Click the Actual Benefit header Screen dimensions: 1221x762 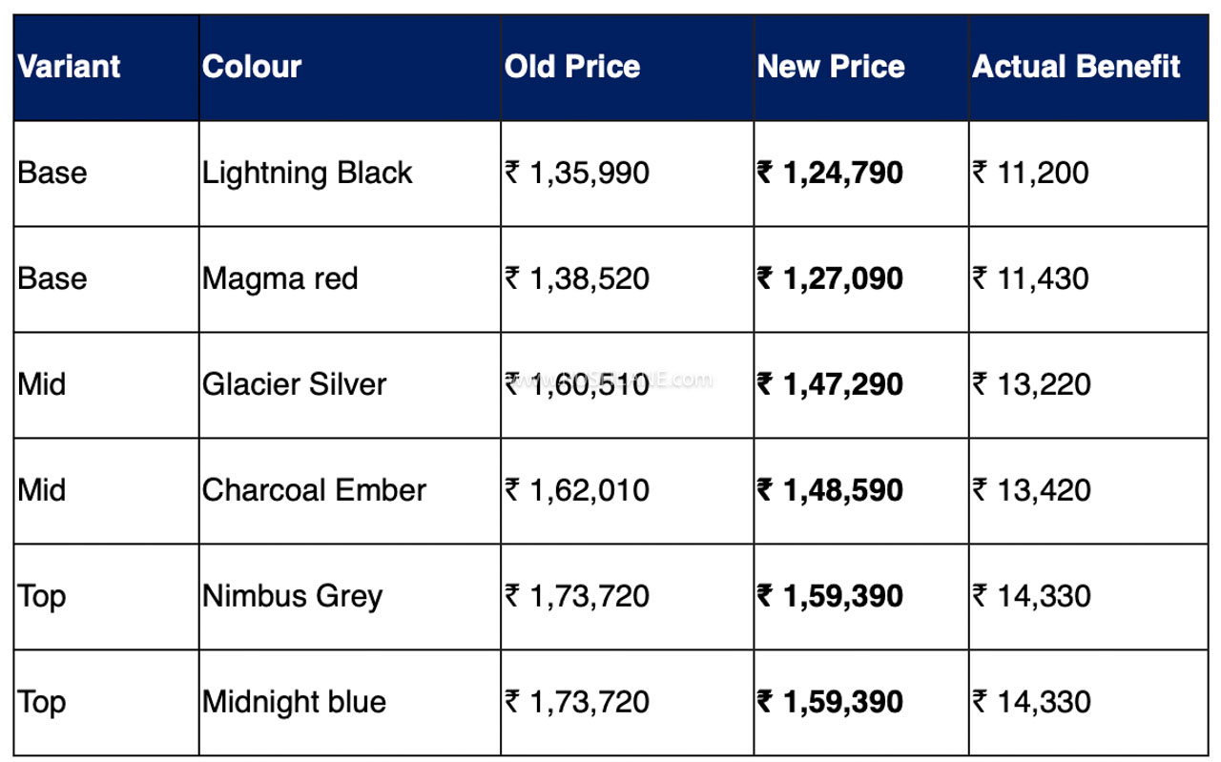[1076, 67]
